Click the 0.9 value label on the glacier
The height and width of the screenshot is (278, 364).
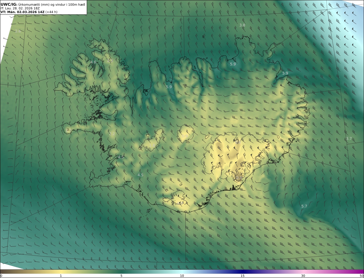(x=185, y=136)
